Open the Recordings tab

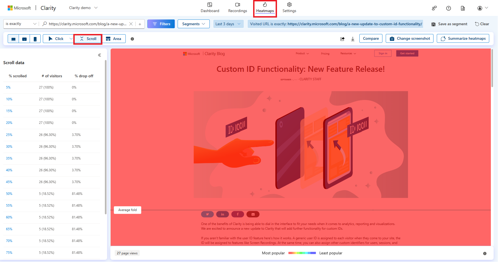click(x=237, y=8)
